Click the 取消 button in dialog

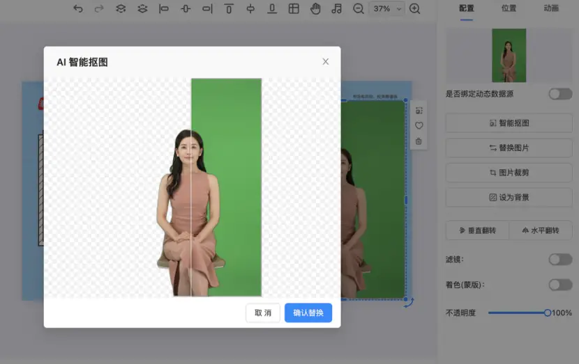(263, 313)
